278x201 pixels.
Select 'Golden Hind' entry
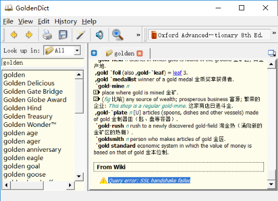pyautogui.click(x=38, y=108)
